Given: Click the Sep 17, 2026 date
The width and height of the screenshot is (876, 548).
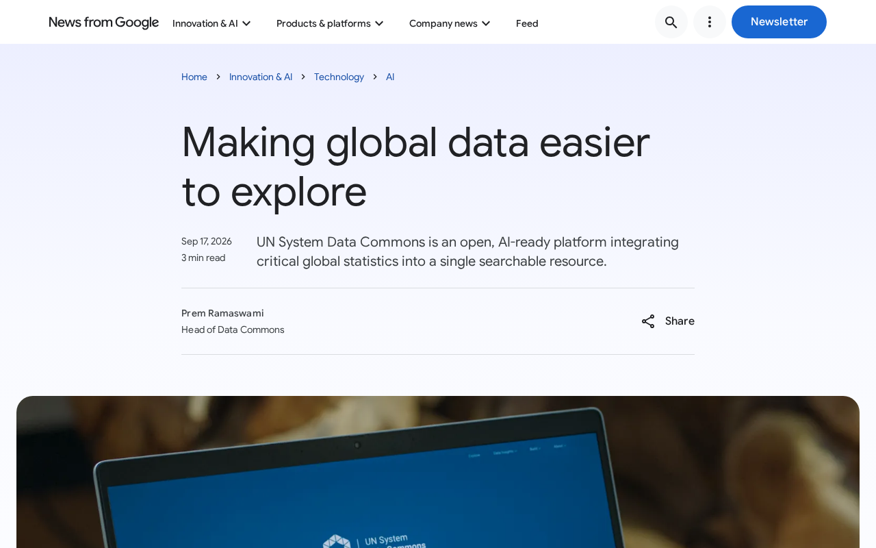Looking at the screenshot, I should click(207, 241).
